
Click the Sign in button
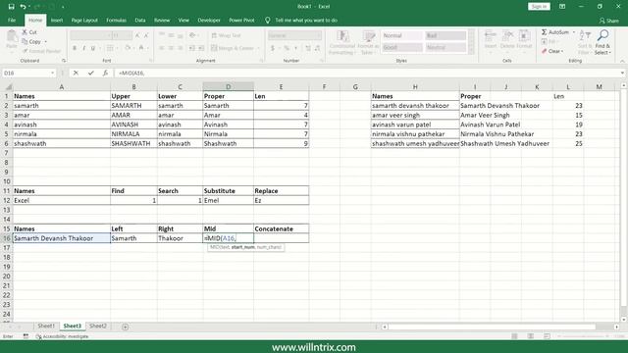tap(539, 7)
